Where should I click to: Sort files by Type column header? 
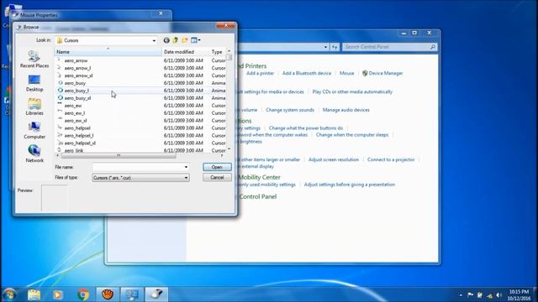point(218,52)
